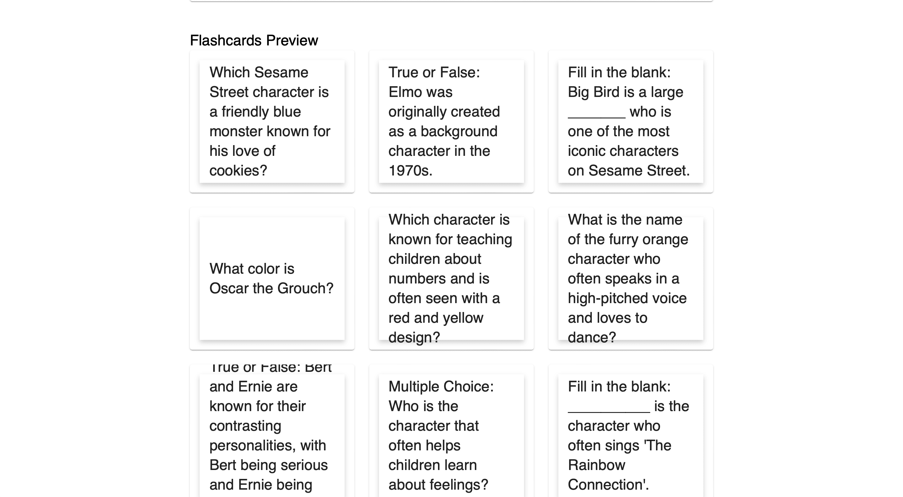Click the 'Multiple Choice:' label text

(441, 387)
